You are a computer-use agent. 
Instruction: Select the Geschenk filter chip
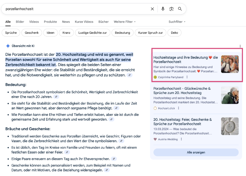[x=32, y=33]
